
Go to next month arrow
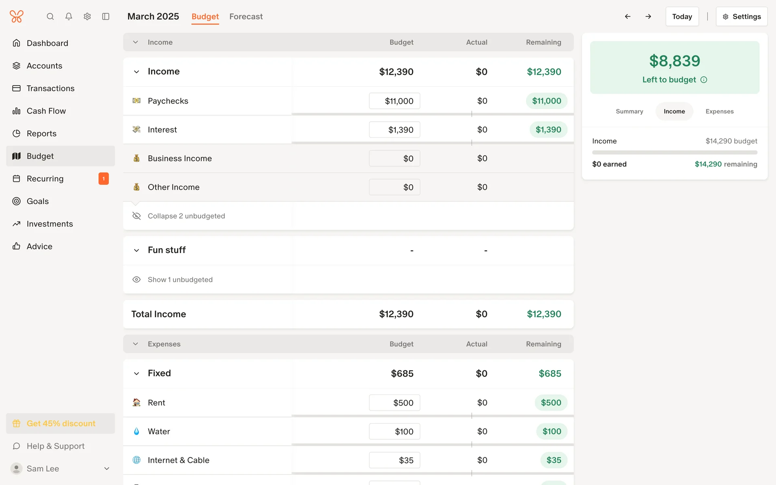pos(648,17)
